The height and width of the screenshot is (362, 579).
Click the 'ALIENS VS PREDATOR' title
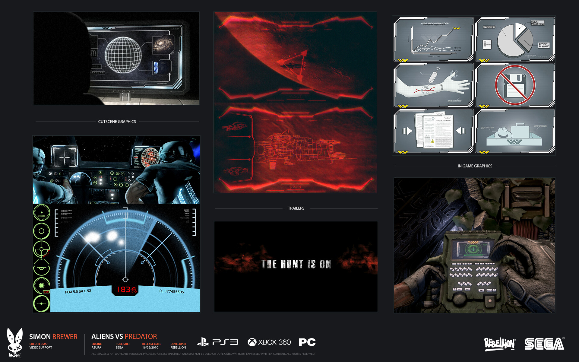(124, 336)
